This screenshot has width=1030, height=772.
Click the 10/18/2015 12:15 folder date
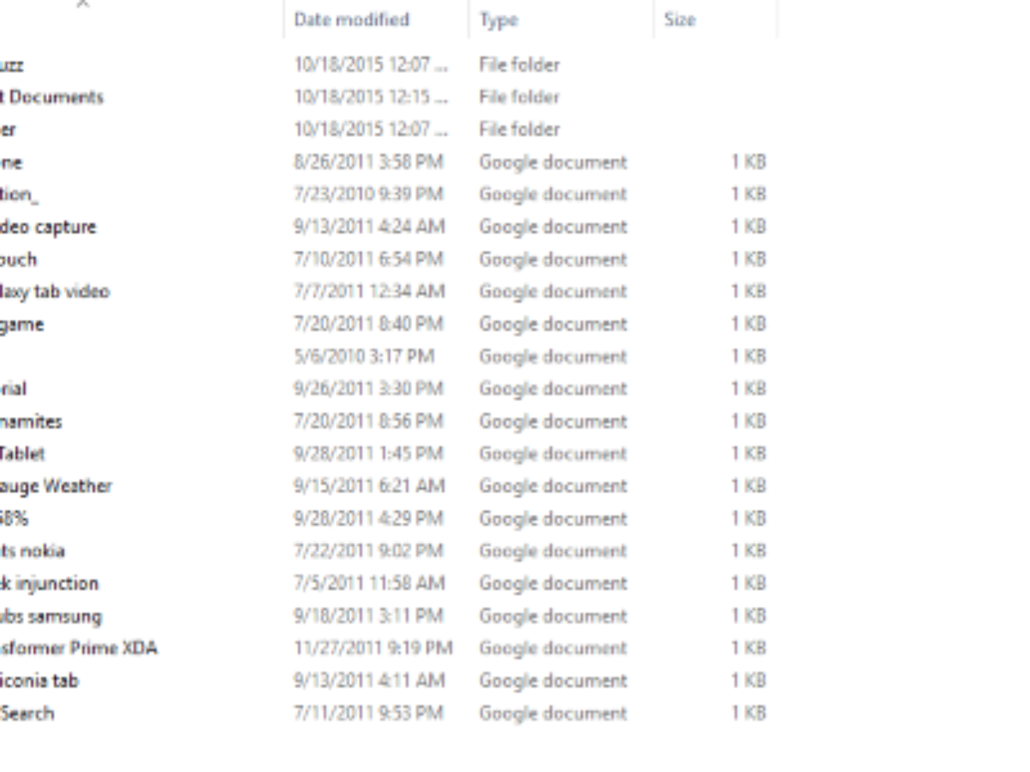pyautogui.click(x=371, y=97)
